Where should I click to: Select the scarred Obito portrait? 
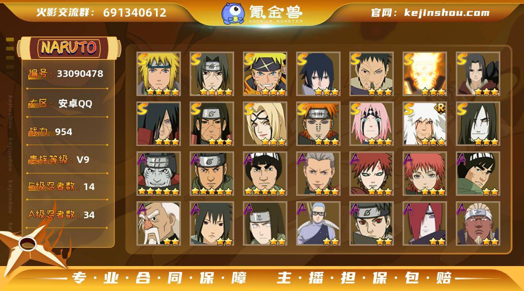pos(371,74)
